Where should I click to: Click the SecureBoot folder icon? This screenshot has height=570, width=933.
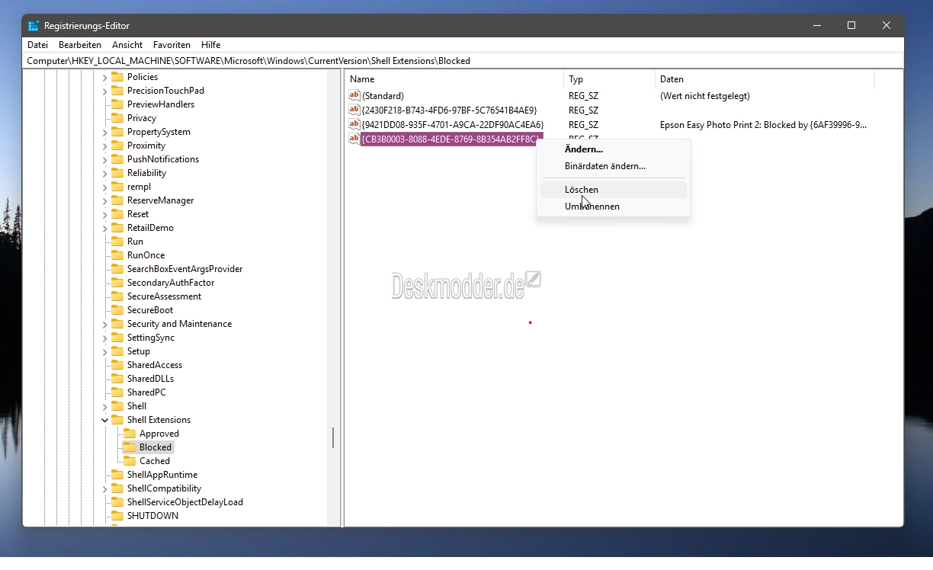tap(117, 310)
